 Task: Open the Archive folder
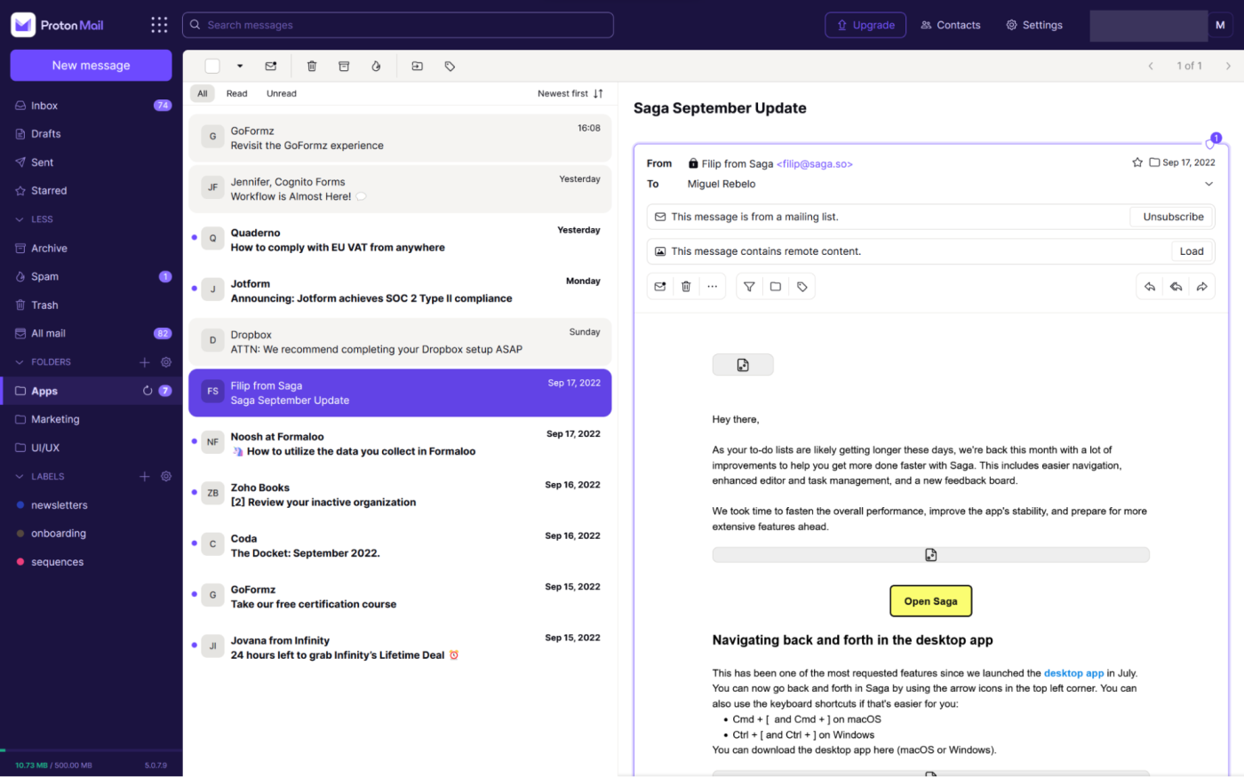(x=92, y=249)
